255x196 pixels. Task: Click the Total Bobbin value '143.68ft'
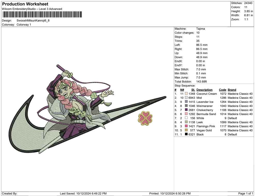click(x=201, y=82)
